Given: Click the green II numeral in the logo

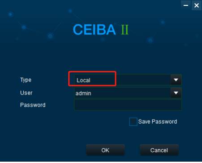Looking at the screenshot, I should [x=125, y=30].
